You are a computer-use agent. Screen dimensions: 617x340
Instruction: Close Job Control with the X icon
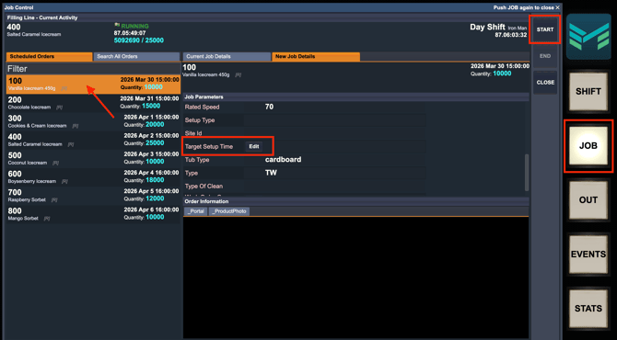pos(557,7)
